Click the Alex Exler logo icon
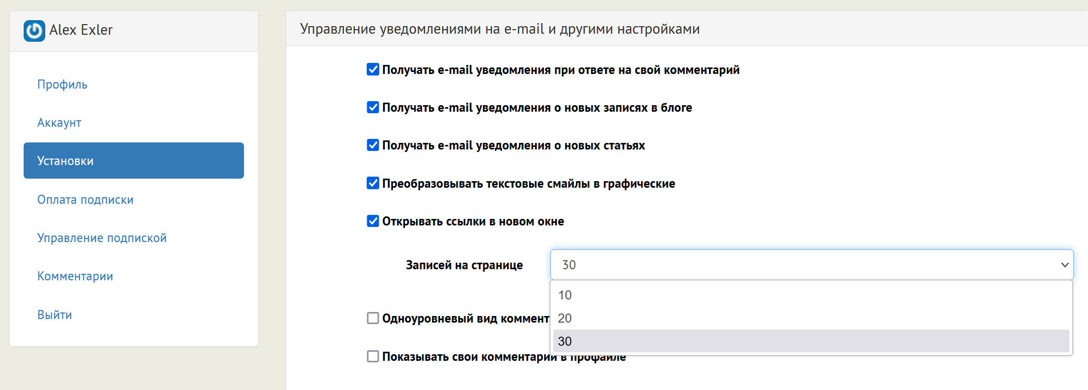The height and width of the screenshot is (390, 1088). point(34,31)
